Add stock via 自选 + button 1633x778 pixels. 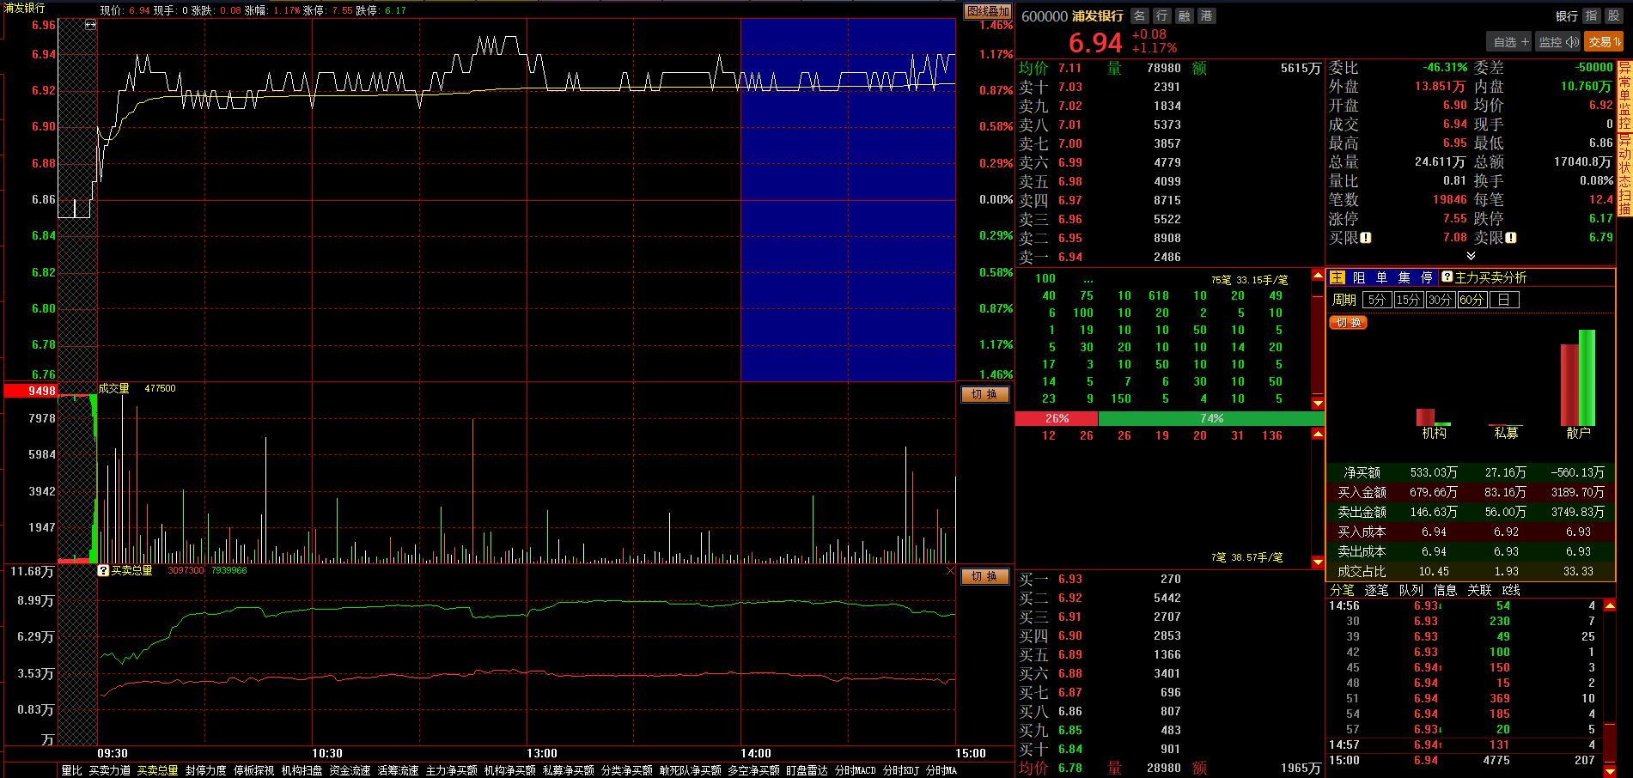[x=1510, y=41]
